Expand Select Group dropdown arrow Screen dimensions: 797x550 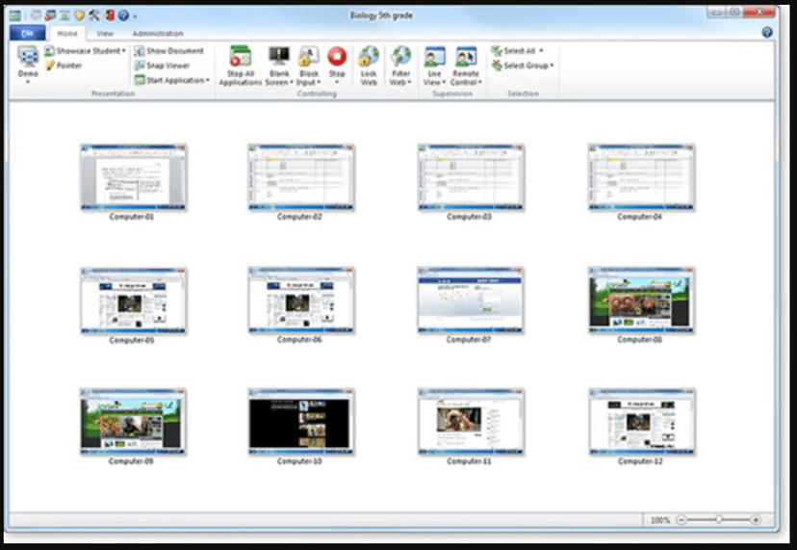(552, 65)
